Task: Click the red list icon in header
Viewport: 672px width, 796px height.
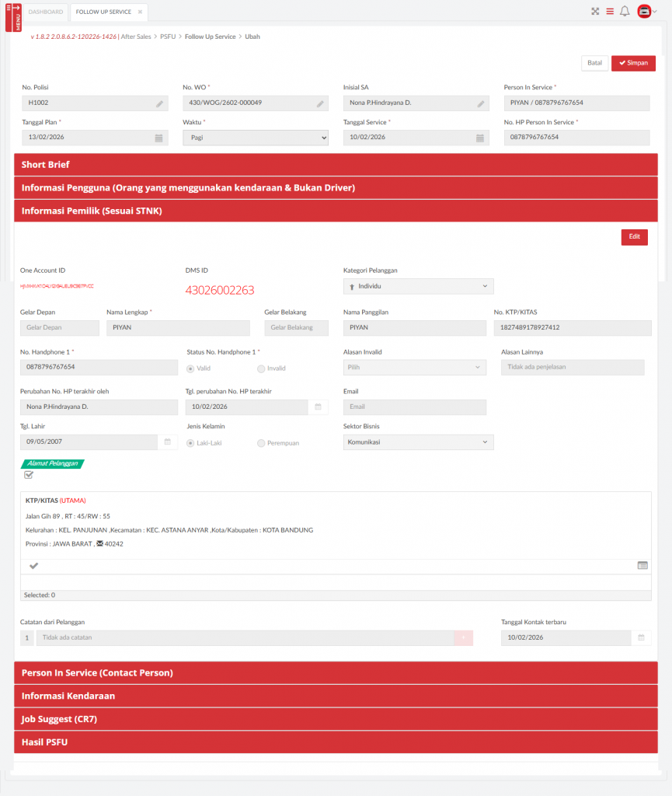Action: 610,12
